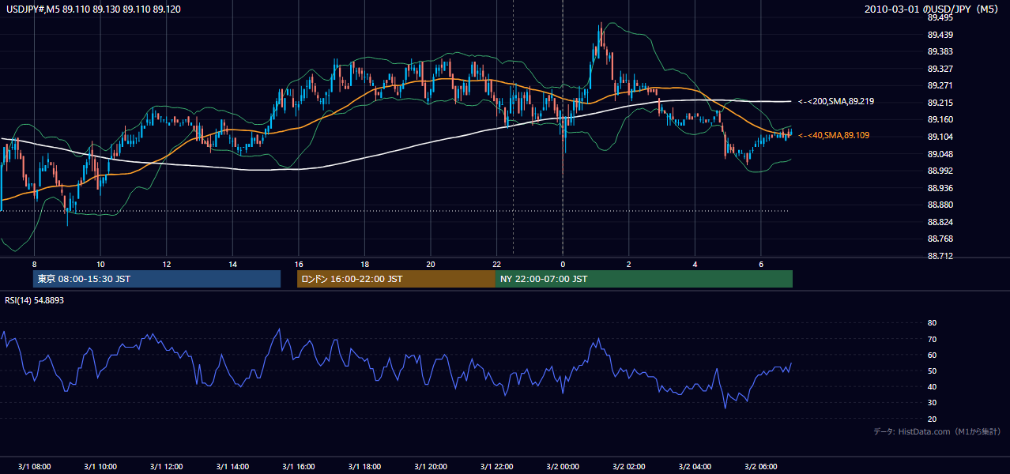Click the NY 22:00-07:00 JST session bar
Viewport: 1010px width, 474px height.
(644, 279)
